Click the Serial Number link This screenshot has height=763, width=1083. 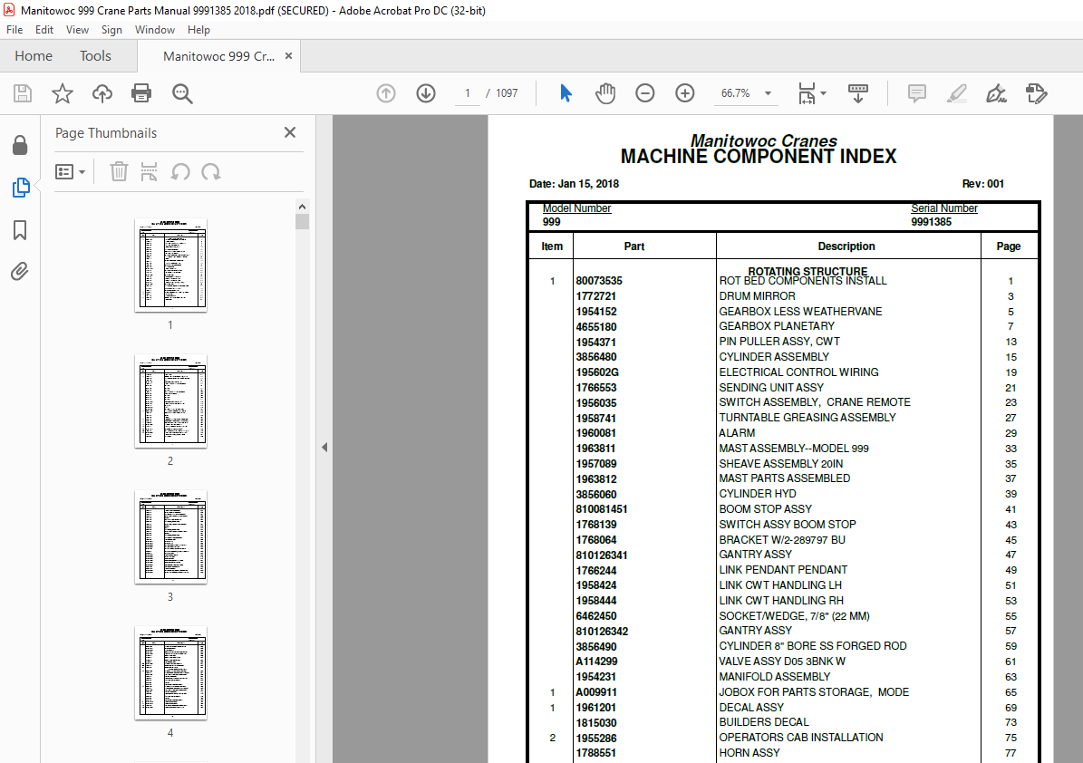point(944,208)
